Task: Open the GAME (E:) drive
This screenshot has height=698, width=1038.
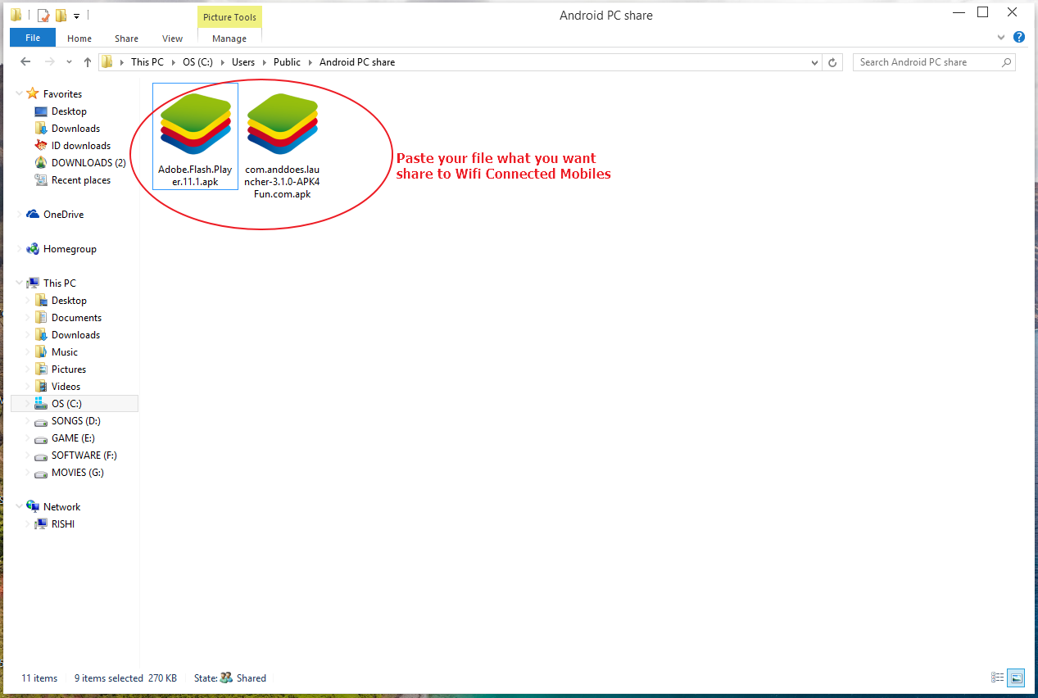Action: (73, 438)
